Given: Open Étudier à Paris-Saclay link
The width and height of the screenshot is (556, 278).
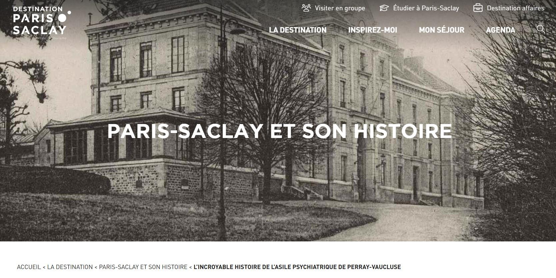Looking at the screenshot, I should [426, 8].
